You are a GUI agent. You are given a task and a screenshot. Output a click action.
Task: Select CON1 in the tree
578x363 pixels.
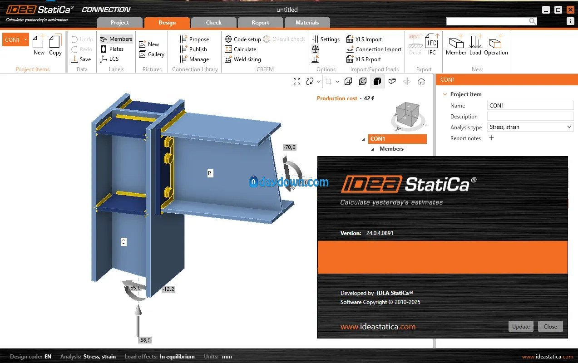click(x=397, y=139)
